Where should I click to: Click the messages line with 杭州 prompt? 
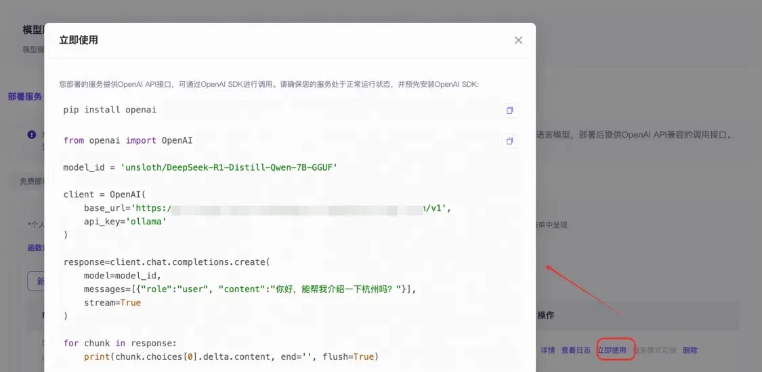pyautogui.click(x=250, y=289)
